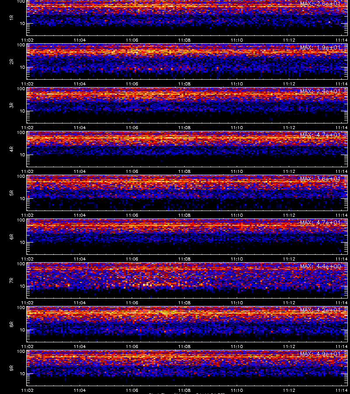Click the '11:08' time tick below 2R panel

[x=184, y=84]
